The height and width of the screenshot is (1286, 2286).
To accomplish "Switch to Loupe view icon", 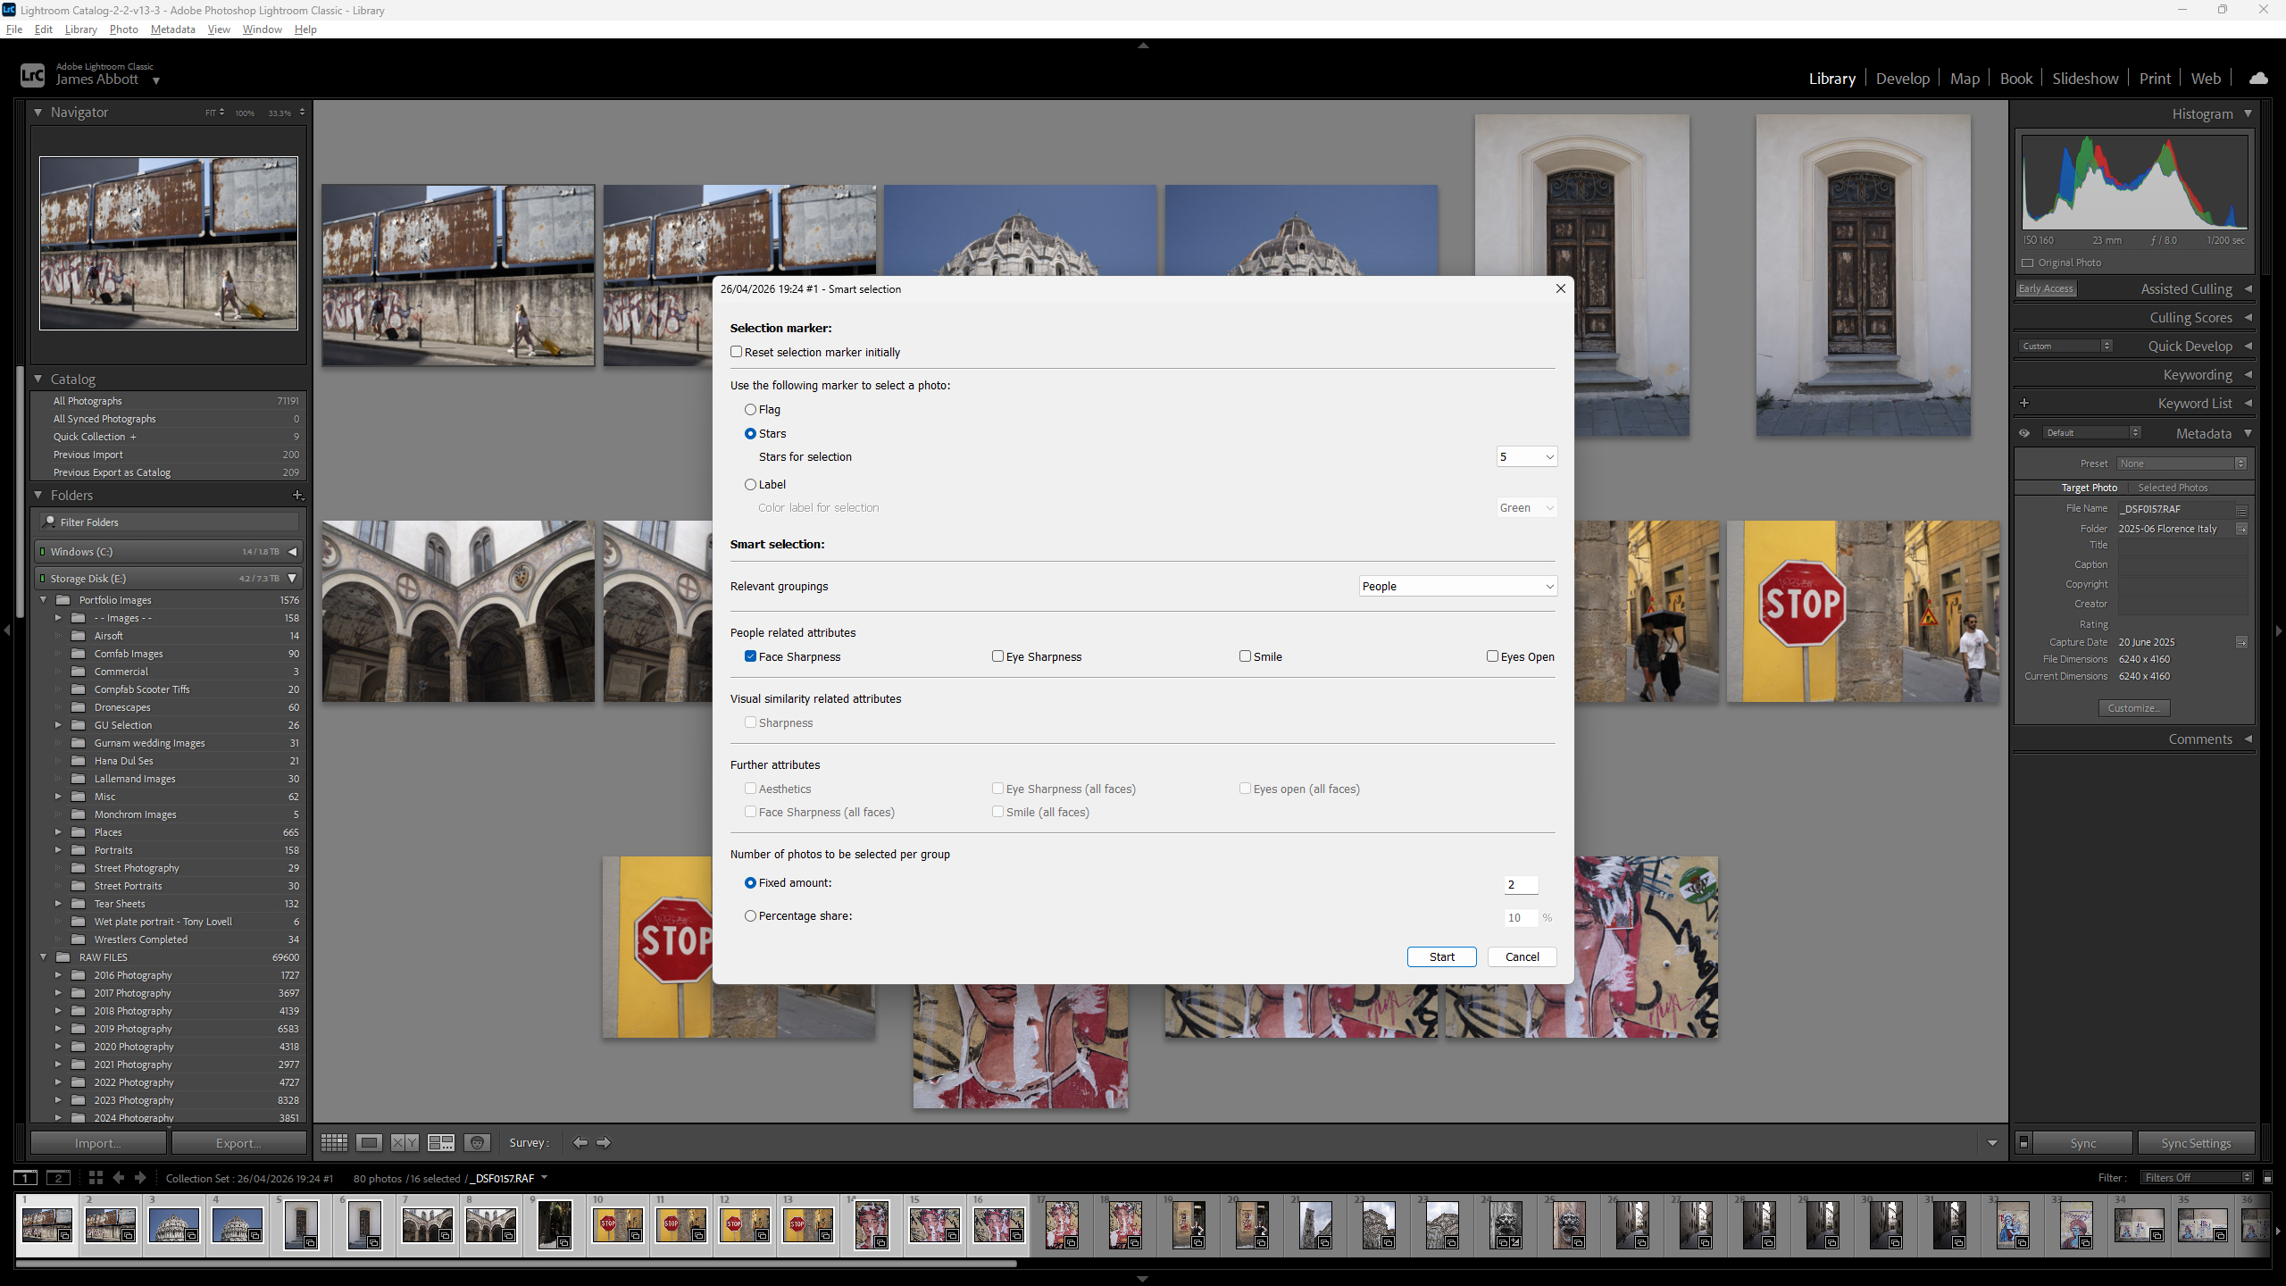I will [368, 1142].
